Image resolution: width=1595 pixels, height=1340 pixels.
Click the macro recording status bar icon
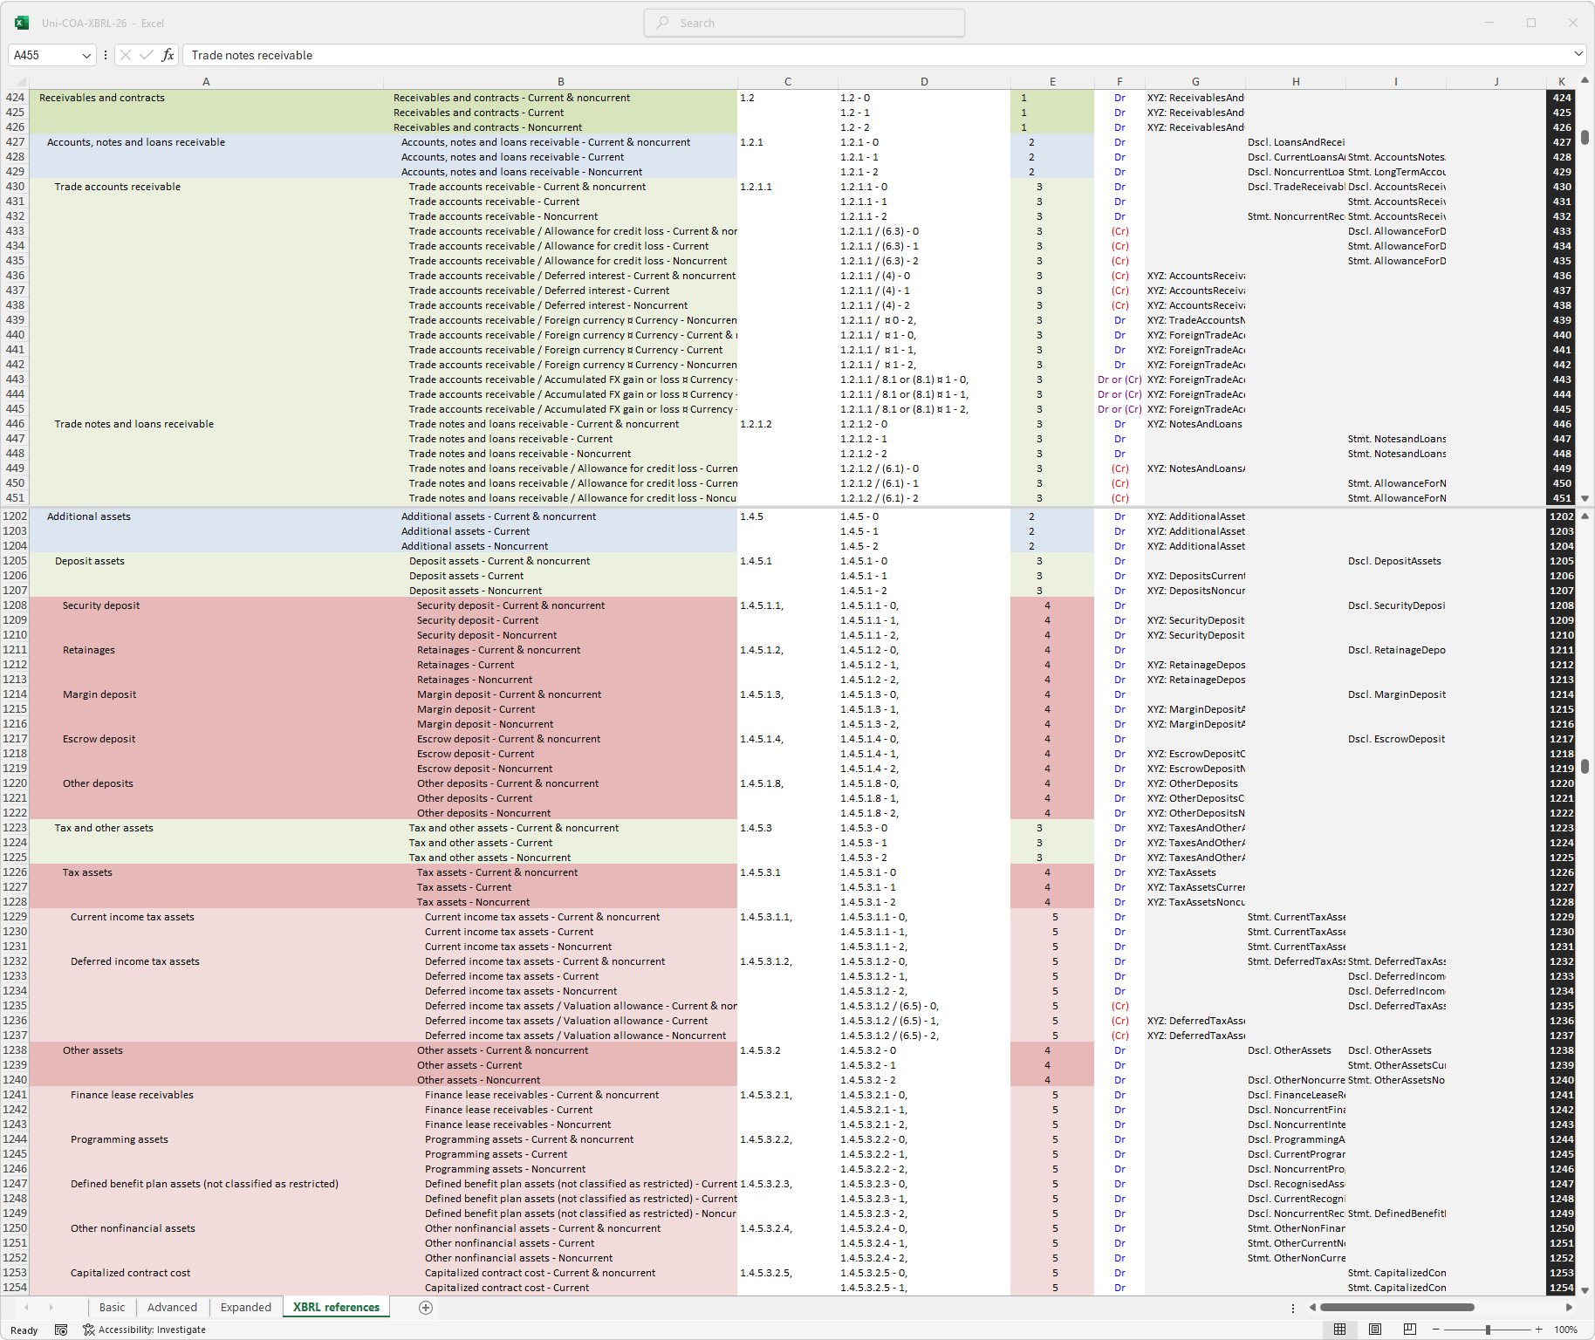61,1330
